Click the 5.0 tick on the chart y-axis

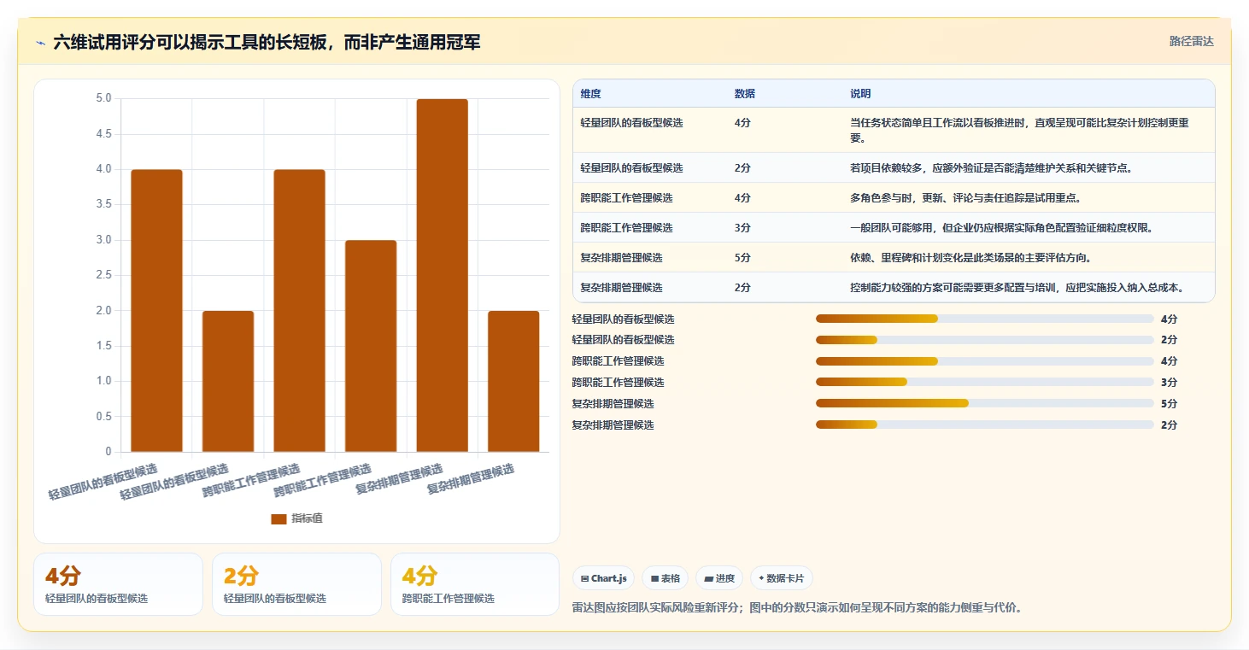pyautogui.click(x=103, y=99)
